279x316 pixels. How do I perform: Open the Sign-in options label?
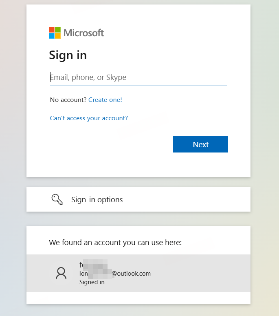[97, 200]
